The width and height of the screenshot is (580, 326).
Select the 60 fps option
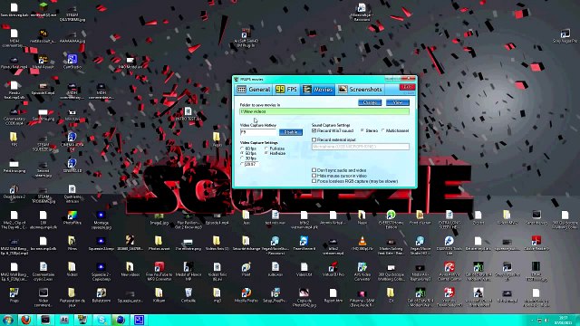[x=242, y=149]
